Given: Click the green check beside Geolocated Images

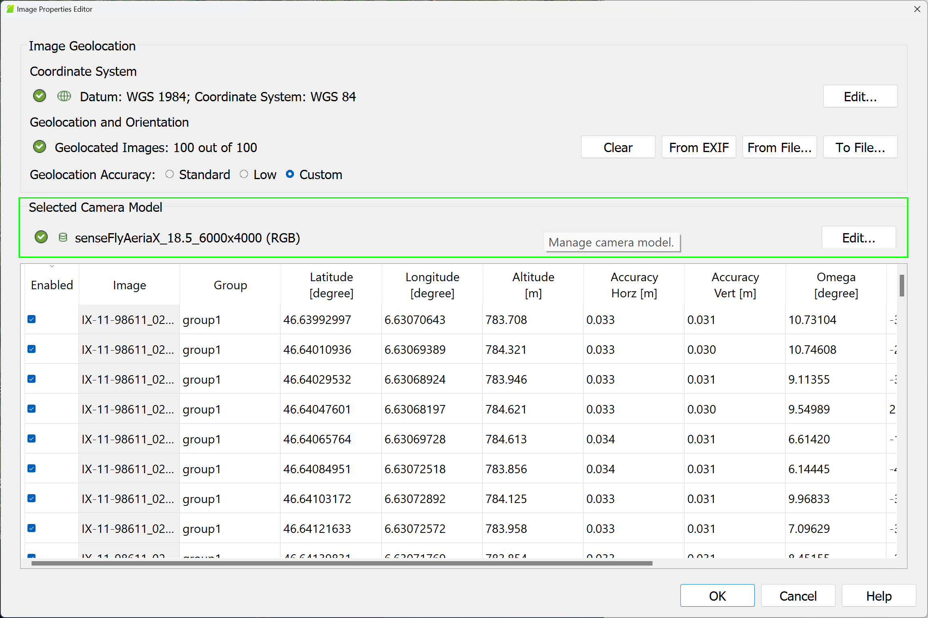Looking at the screenshot, I should (x=39, y=147).
